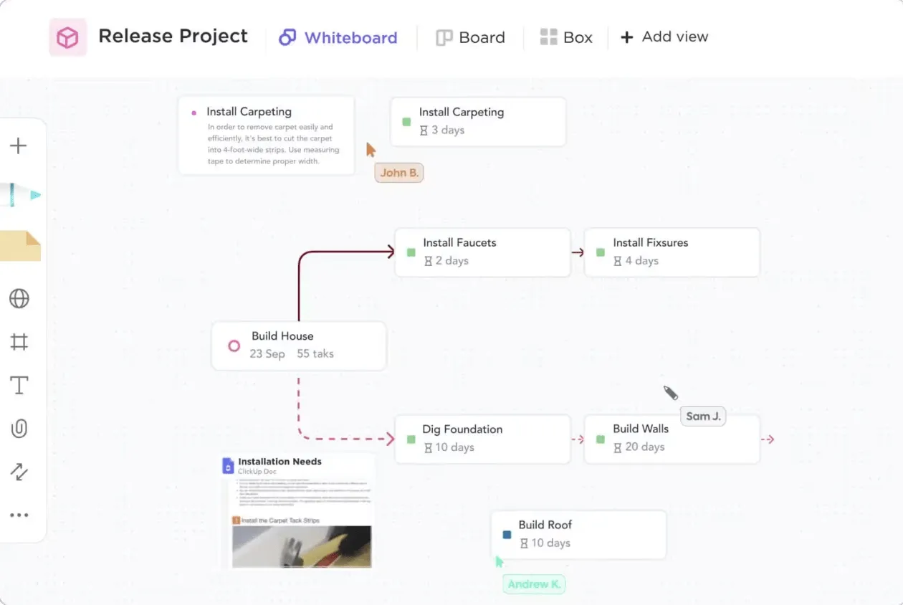
Task: Pick the sticky note tool
Action: click(x=20, y=246)
